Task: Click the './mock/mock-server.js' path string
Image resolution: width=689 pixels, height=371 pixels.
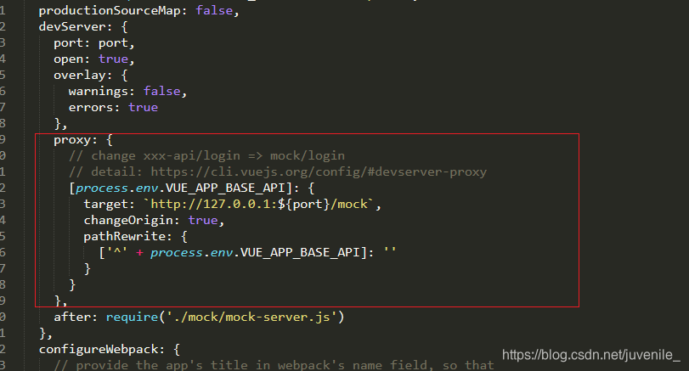Action: [x=251, y=317]
